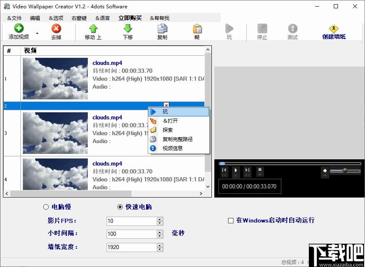Click the clouds.mp4 filename in row 4
Screen dimensions: 365x267
[x=107, y=163]
